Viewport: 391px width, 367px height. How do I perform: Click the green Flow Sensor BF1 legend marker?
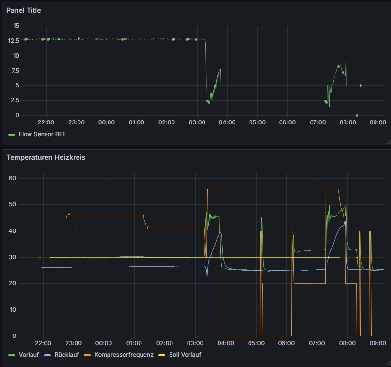tap(12, 134)
